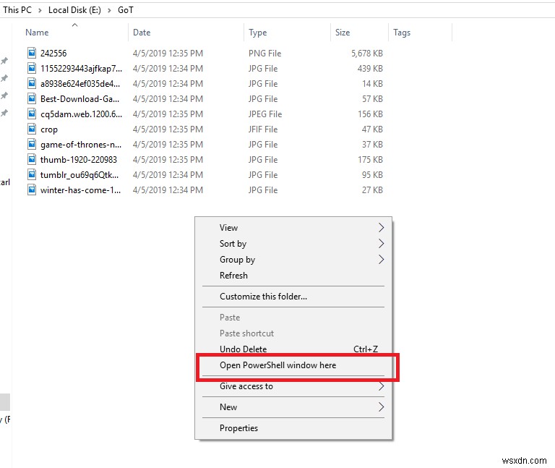The width and height of the screenshot is (555, 468).
Task: Select the file 11552293443ajfkap7...
Action: point(81,69)
